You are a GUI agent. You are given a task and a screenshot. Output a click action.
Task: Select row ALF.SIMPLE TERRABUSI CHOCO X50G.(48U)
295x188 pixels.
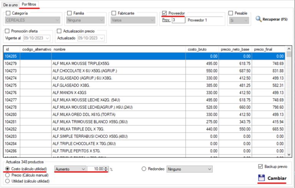144,136
